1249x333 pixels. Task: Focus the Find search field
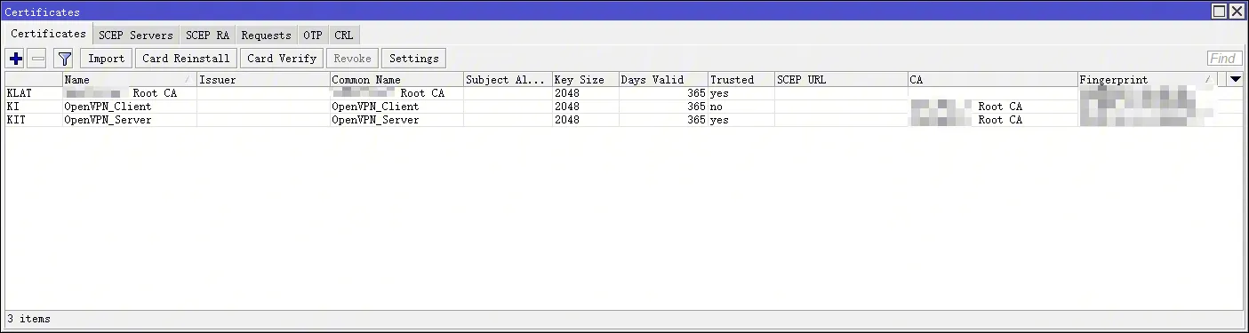click(1224, 59)
